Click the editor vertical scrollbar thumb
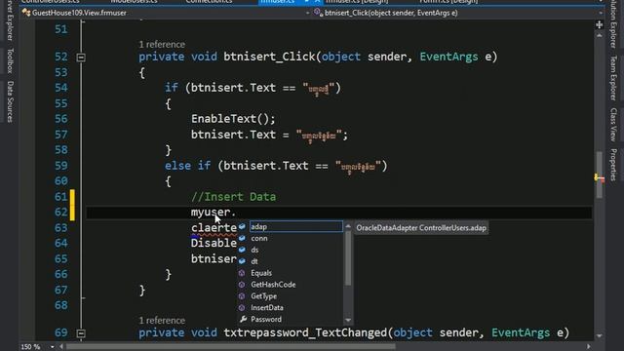The height and width of the screenshot is (351, 624). [x=600, y=175]
